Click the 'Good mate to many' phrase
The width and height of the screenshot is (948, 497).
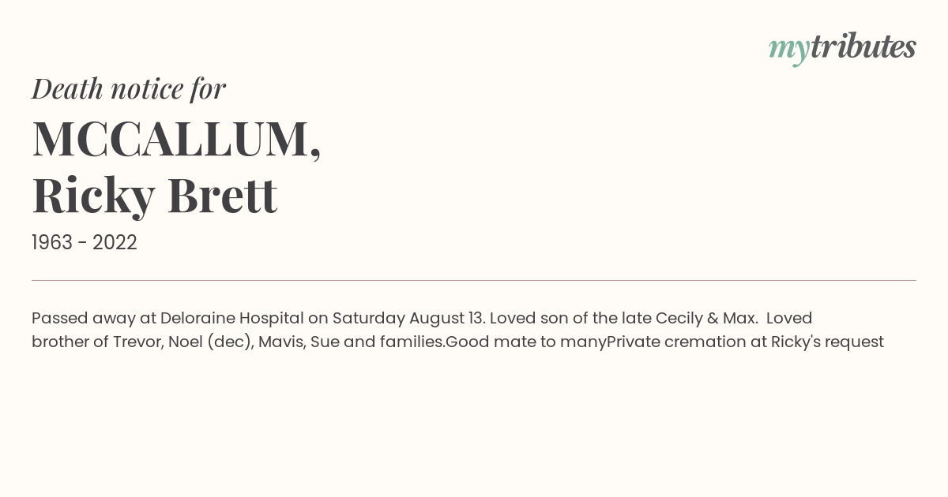pos(526,342)
